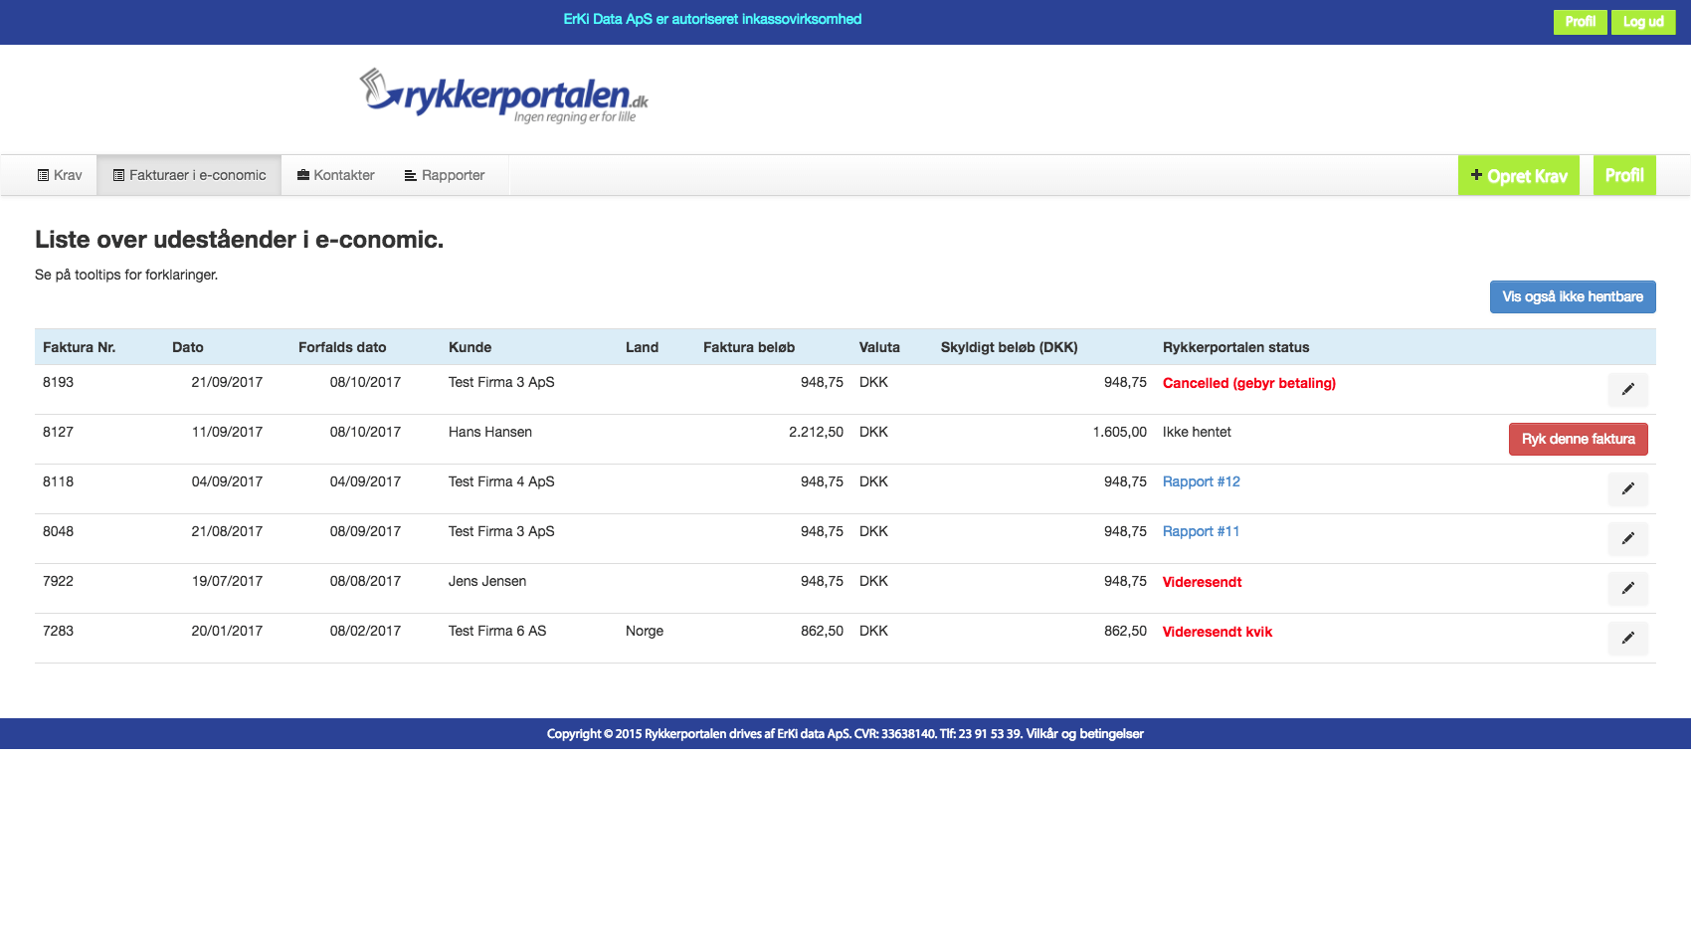Viewport: 1691px width, 951px height.
Task: Click green Profil button in navigation bar
Action: [1623, 176]
